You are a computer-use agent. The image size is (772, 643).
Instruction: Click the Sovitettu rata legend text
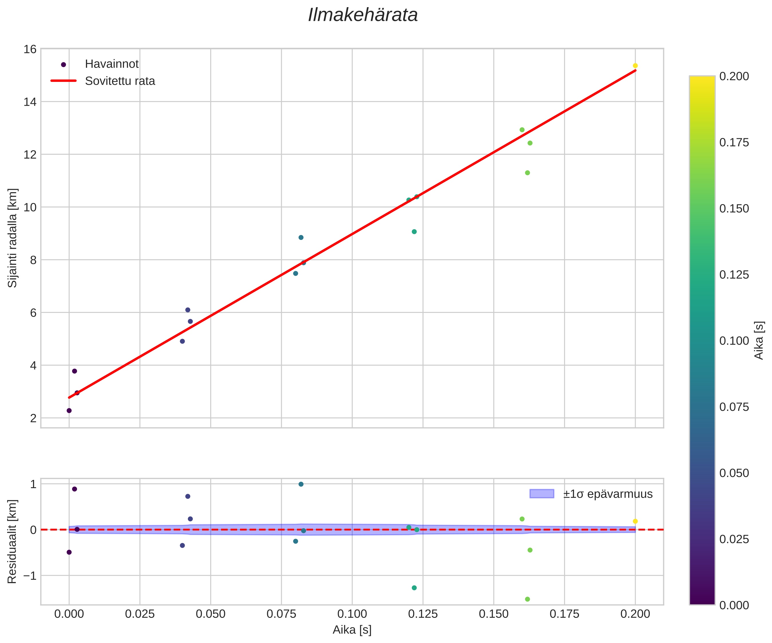tap(120, 81)
